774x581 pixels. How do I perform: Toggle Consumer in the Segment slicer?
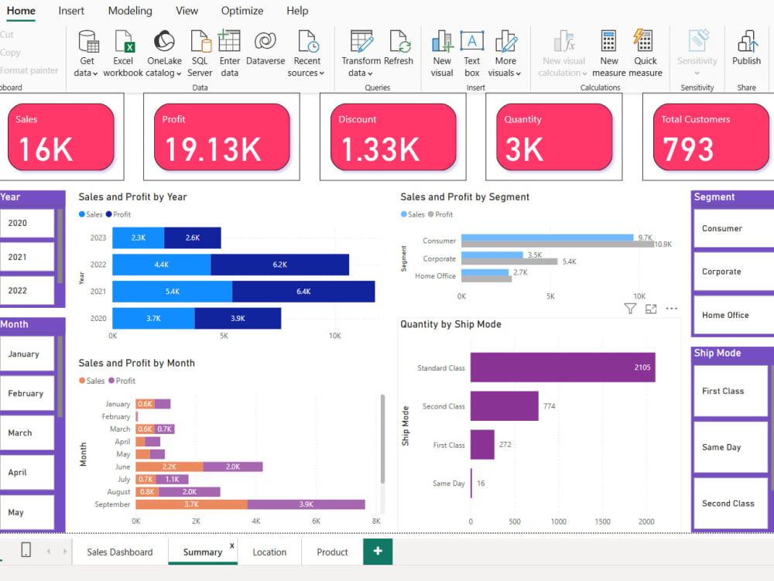731,228
